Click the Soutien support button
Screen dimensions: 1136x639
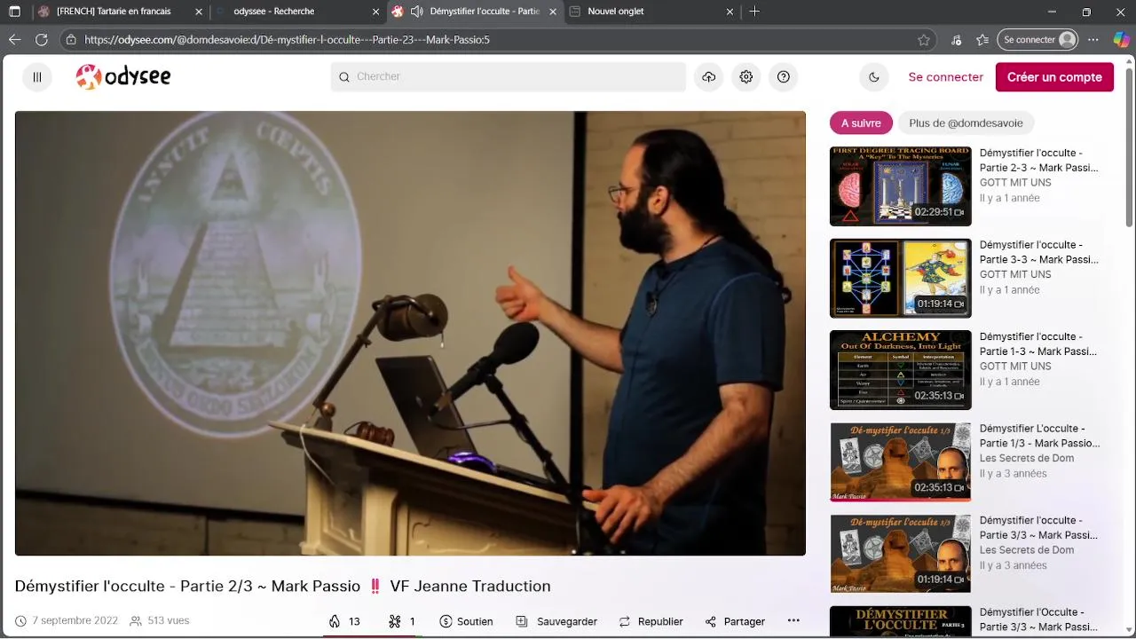466,621
